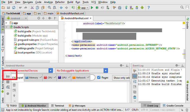Open the TODO tool window

[x=11, y=106]
